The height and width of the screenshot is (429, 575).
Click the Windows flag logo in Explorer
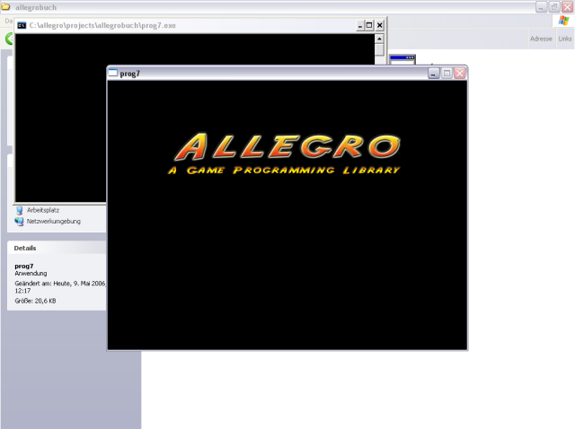click(563, 21)
